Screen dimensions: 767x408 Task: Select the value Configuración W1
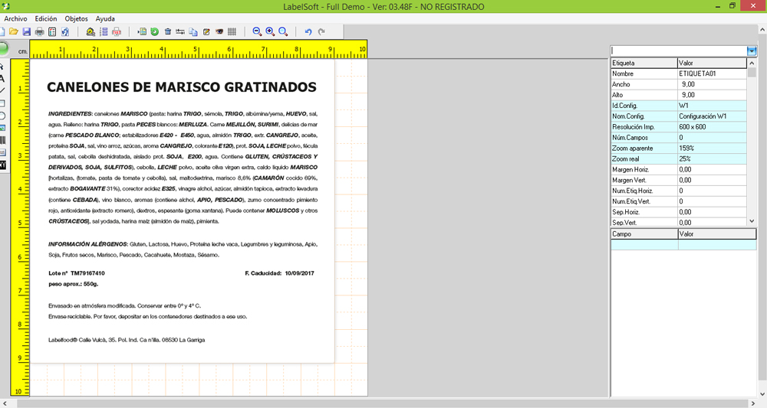[712, 116]
